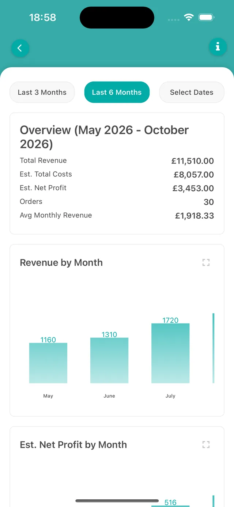This screenshot has height=507, width=234.
Task: Expand Est. Net Profit chart fullscreen
Action: pos(206,444)
